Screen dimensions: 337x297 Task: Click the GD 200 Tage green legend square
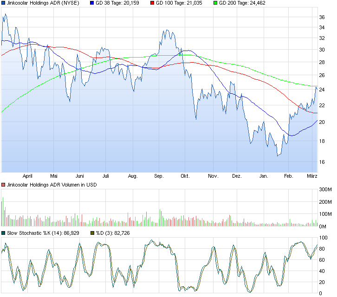[215, 3]
